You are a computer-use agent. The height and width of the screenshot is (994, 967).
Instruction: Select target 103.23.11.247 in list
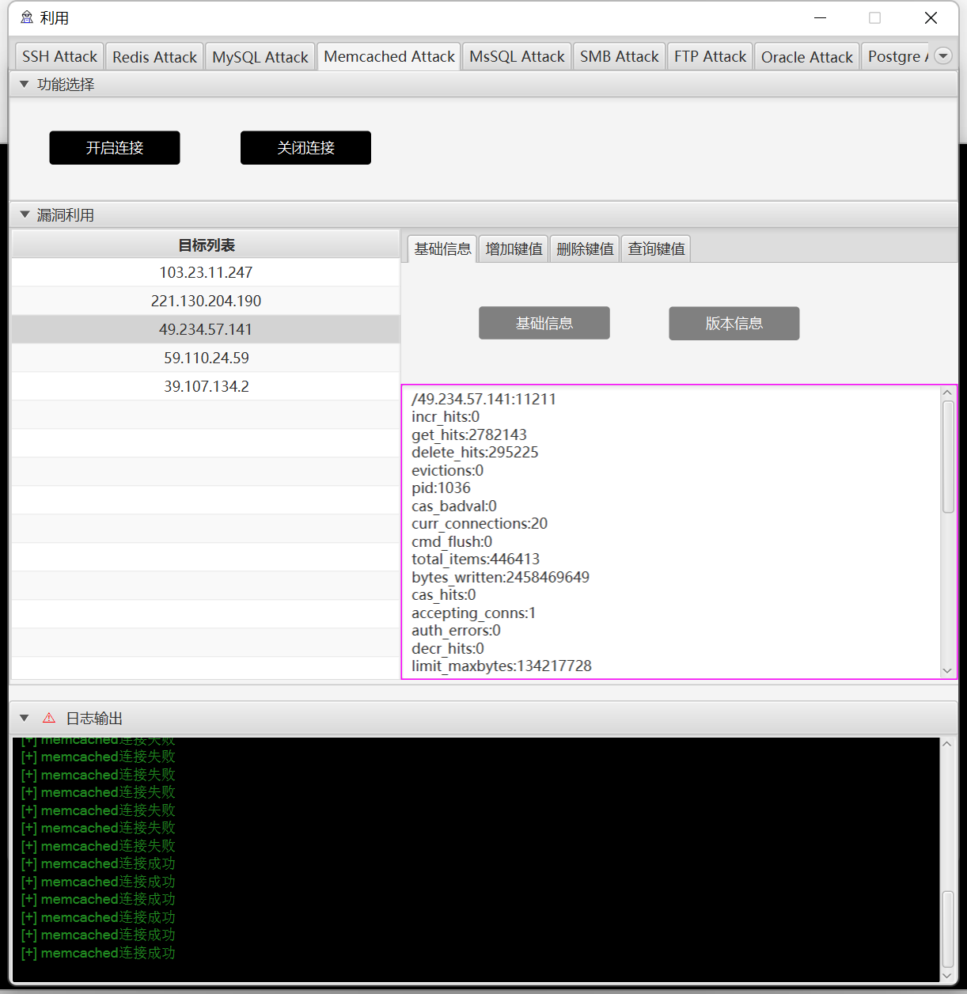click(206, 272)
